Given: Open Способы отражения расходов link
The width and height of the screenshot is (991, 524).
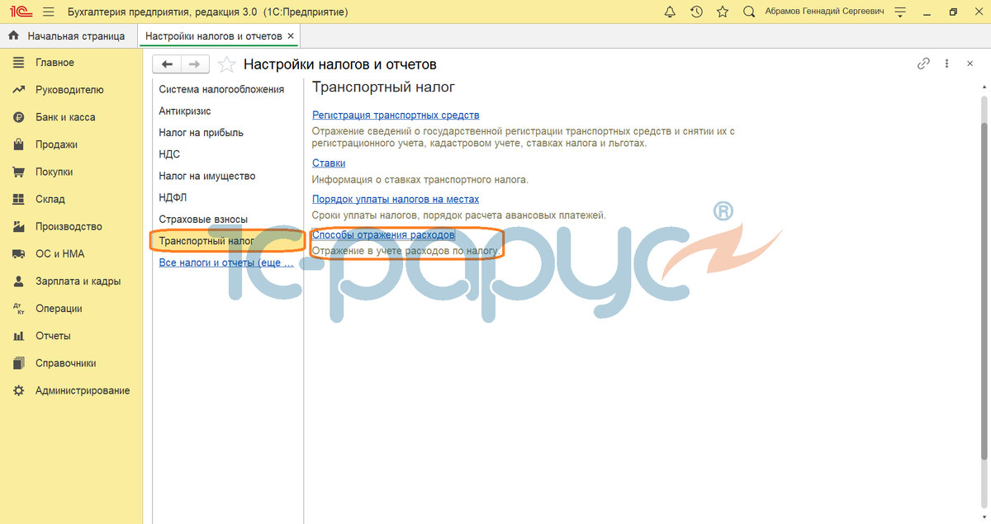Looking at the screenshot, I should (383, 235).
